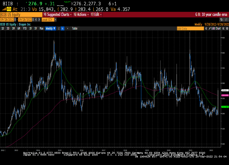The height and width of the screenshot is (165, 229).
Task: Click the open value 282.9
Action: [67, 9]
